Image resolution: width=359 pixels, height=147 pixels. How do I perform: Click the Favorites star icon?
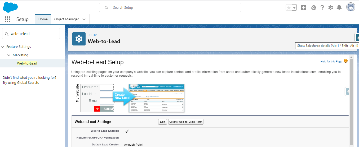point(289,8)
